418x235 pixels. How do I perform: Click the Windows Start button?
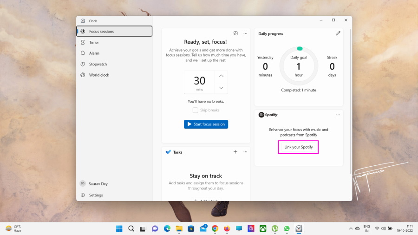coord(119,228)
